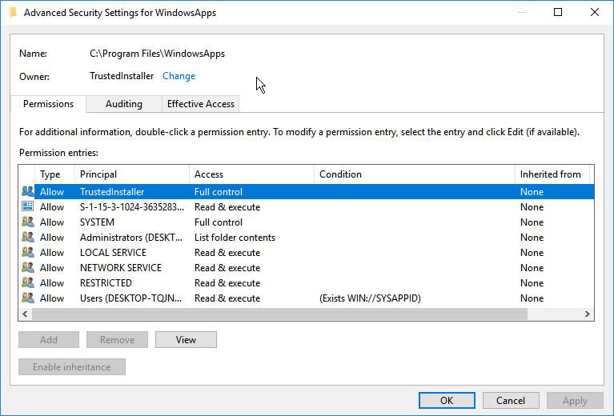Open the Effective Access tab
This screenshot has width=614, height=416.
[x=200, y=104]
